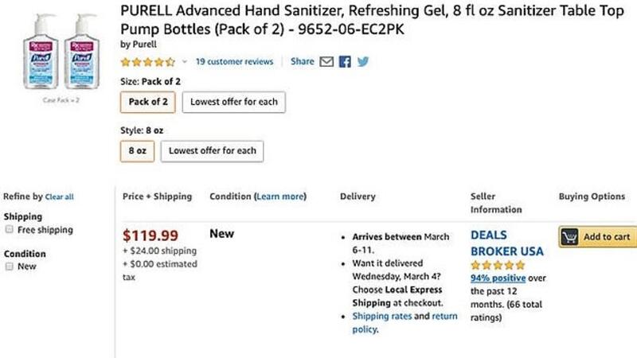Open the Shipping rates link
Viewport: 637px width, 358px height.
click(x=381, y=316)
